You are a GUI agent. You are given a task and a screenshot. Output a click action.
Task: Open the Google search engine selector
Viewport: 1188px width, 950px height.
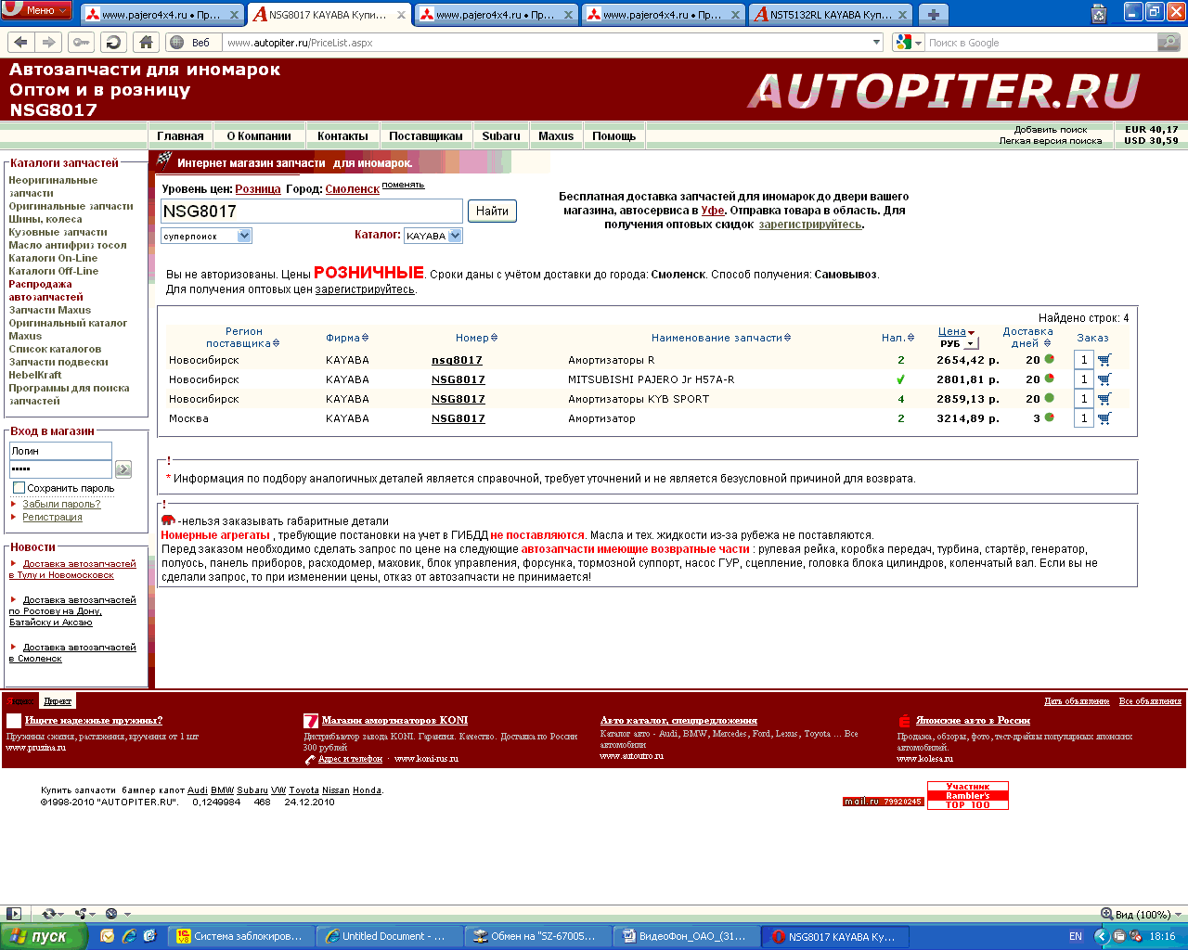909,42
